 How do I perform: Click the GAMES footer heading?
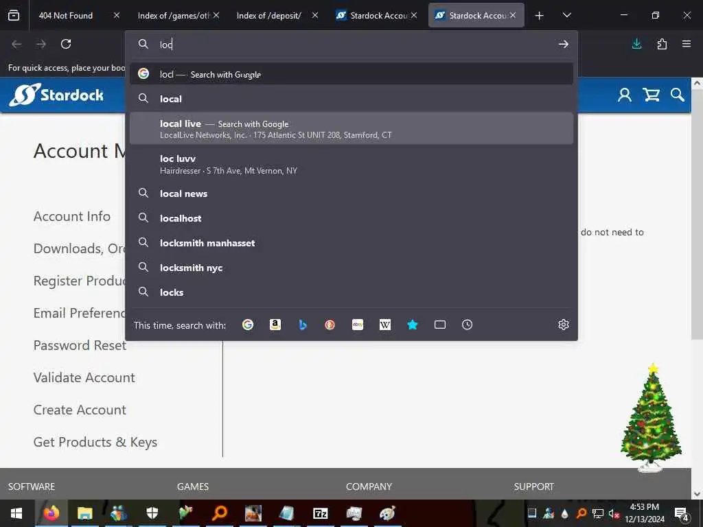click(x=193, y=487)
